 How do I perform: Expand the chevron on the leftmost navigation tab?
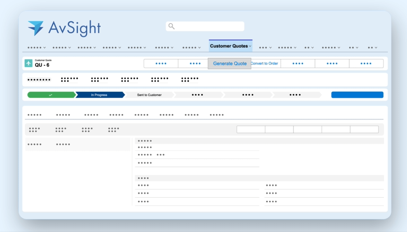point(44,47)
